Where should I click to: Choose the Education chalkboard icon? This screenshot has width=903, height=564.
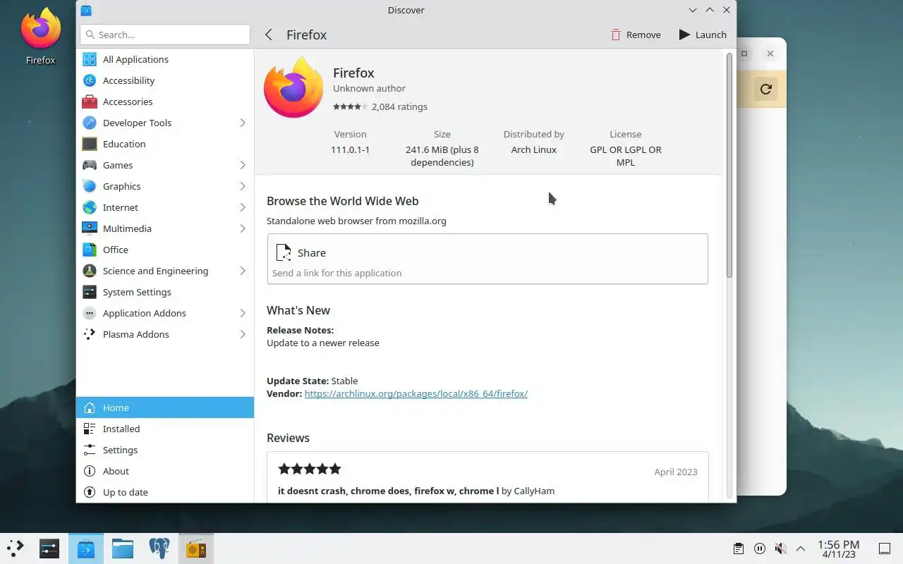pos(90,144)
